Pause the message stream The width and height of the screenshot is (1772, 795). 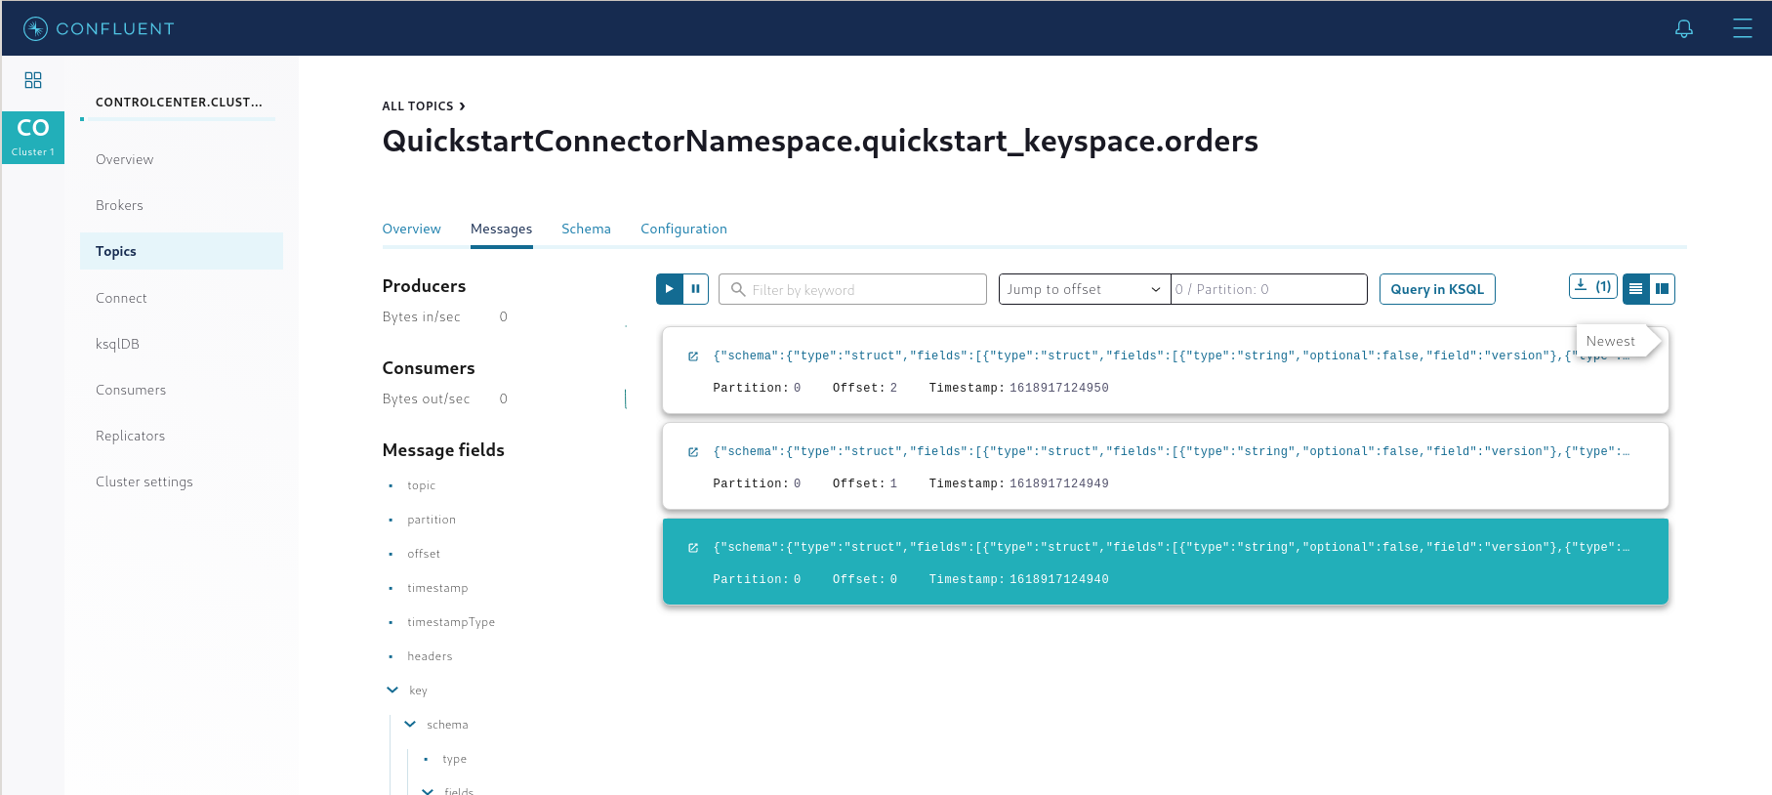(695, 289)
